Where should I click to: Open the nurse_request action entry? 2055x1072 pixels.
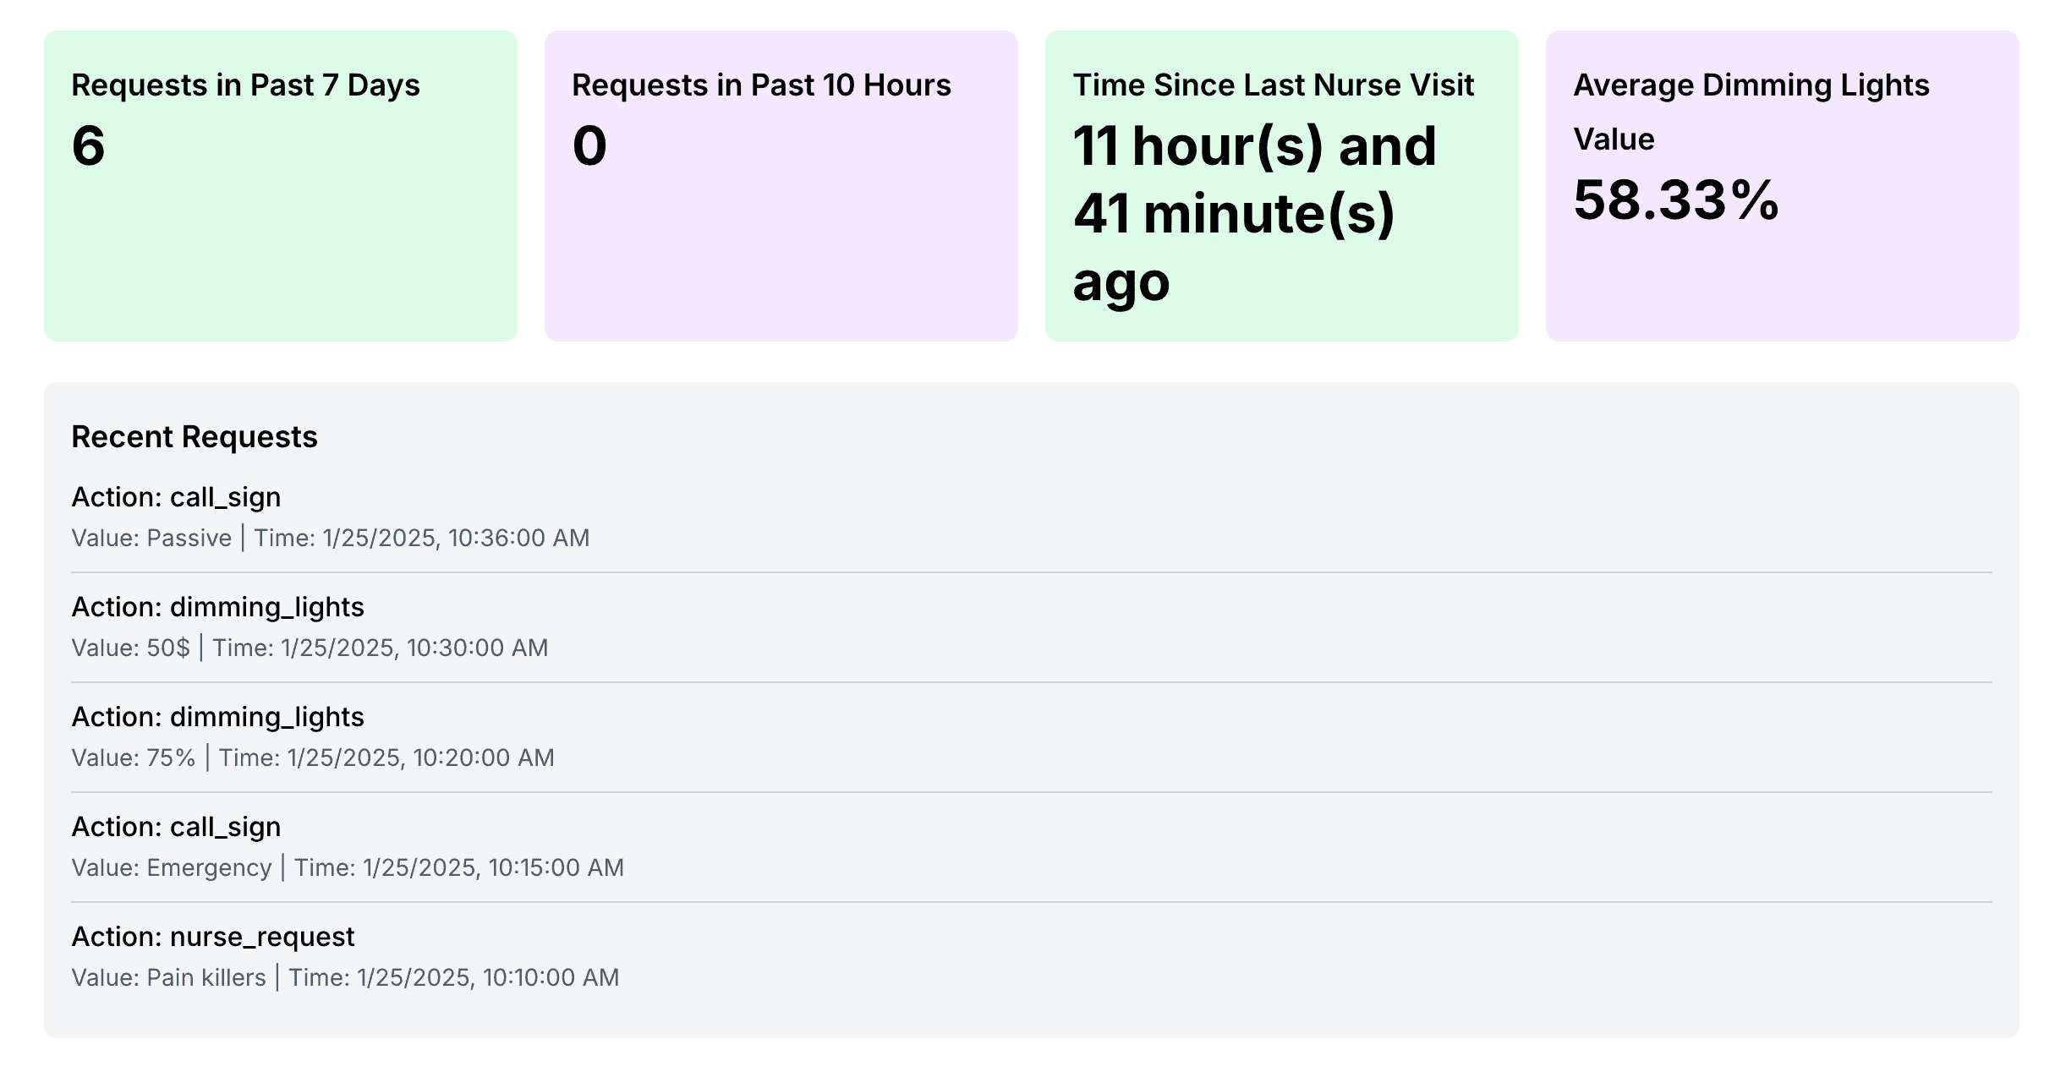(213, 937)
